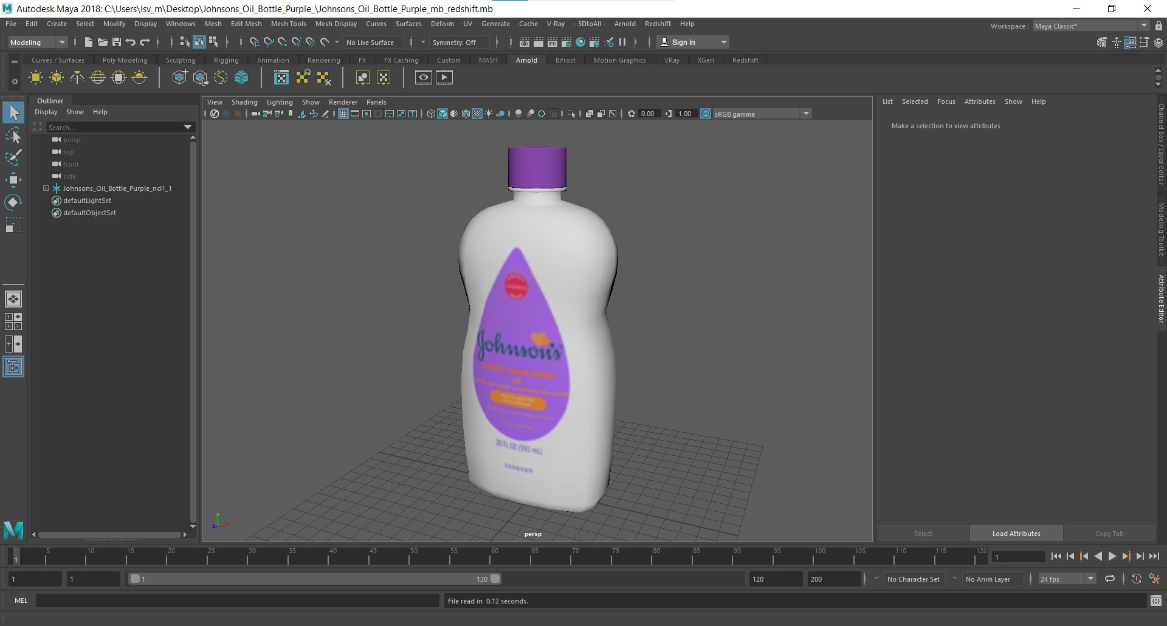1167x626 pixels.
Task: Open the Workspace Maya Classic dropdown
Action: tap(1091, 26)
